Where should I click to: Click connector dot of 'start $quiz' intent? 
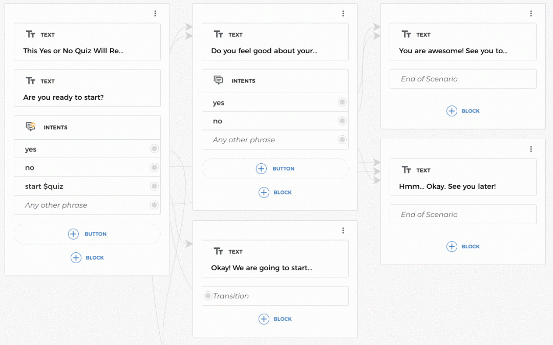tap(154, 186)
